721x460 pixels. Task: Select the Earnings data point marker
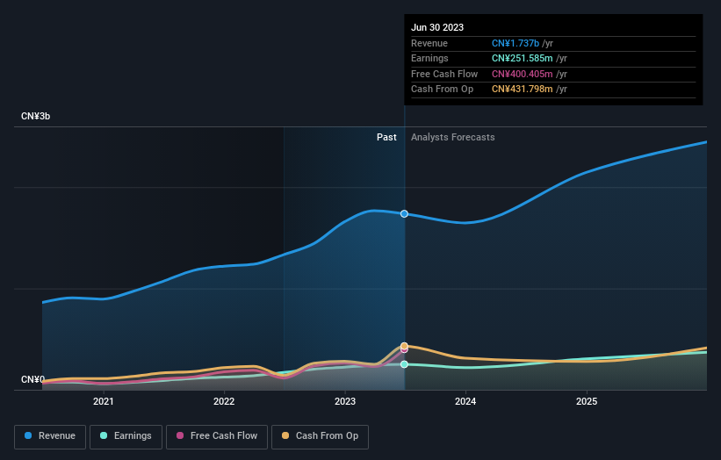click(x=404, y=364)
